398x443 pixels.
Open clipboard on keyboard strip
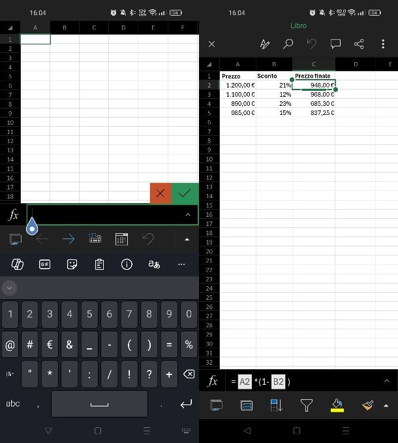(99, 265)
